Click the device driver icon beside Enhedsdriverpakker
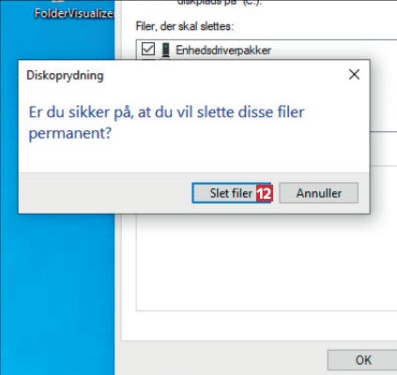 tap(166, 50)
